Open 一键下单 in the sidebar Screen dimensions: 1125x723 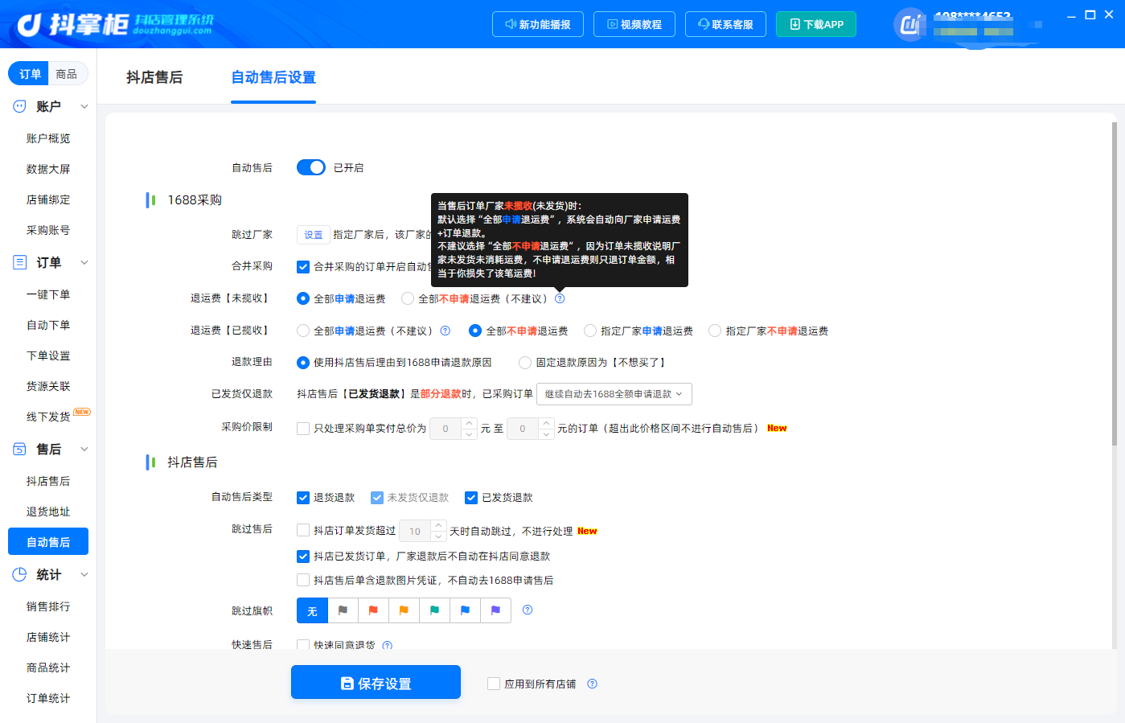(48, 294)
